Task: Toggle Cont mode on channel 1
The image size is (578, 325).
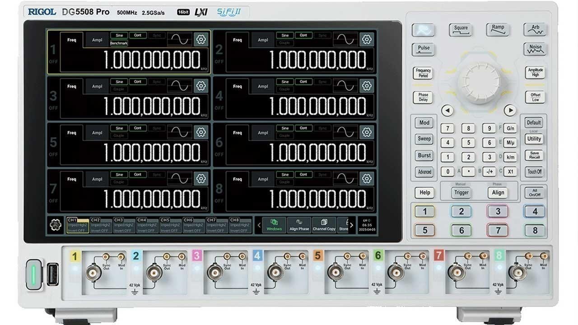Action: point(137,35)
